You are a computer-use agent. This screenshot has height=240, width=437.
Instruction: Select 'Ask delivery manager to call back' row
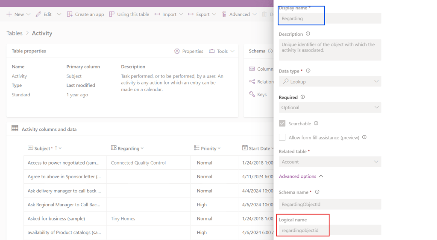pyautogui.click(x=65, y=191)
